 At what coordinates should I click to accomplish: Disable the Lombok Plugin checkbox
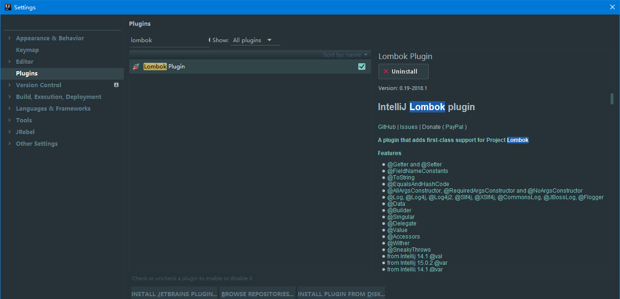362,67
